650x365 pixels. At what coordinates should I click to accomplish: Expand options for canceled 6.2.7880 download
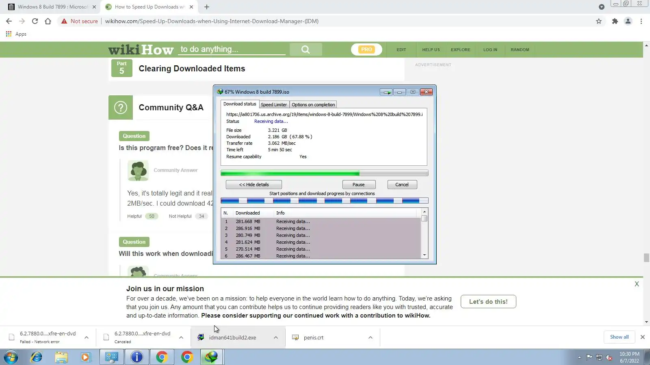click(x=181, y=337)
